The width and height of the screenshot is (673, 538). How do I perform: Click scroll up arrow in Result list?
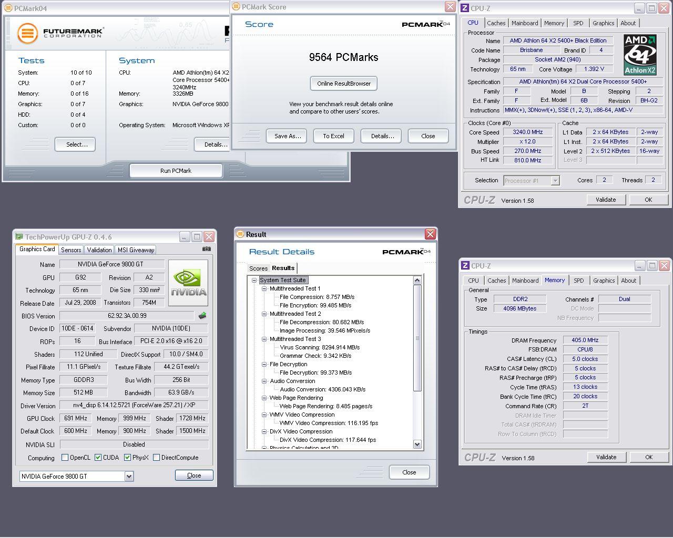click(x=417, y=281)
